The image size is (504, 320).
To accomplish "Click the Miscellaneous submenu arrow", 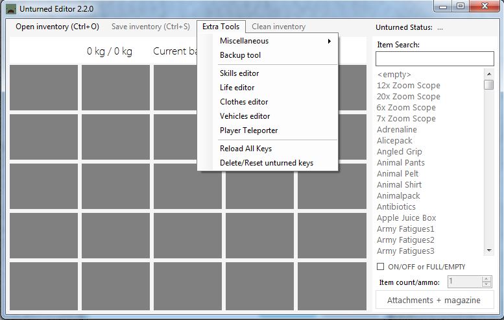I will (329, 41).
